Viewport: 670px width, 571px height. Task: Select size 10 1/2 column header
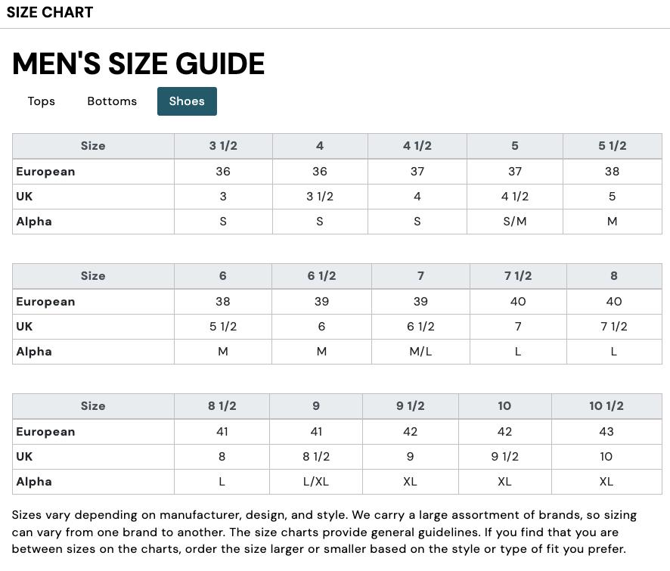point(606,406)
